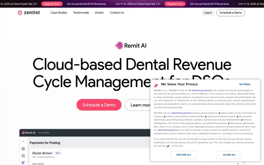The width and height of the screenshot is (264, 165).
Task: Click Payments for Posting heading
Action: point(45,143)
